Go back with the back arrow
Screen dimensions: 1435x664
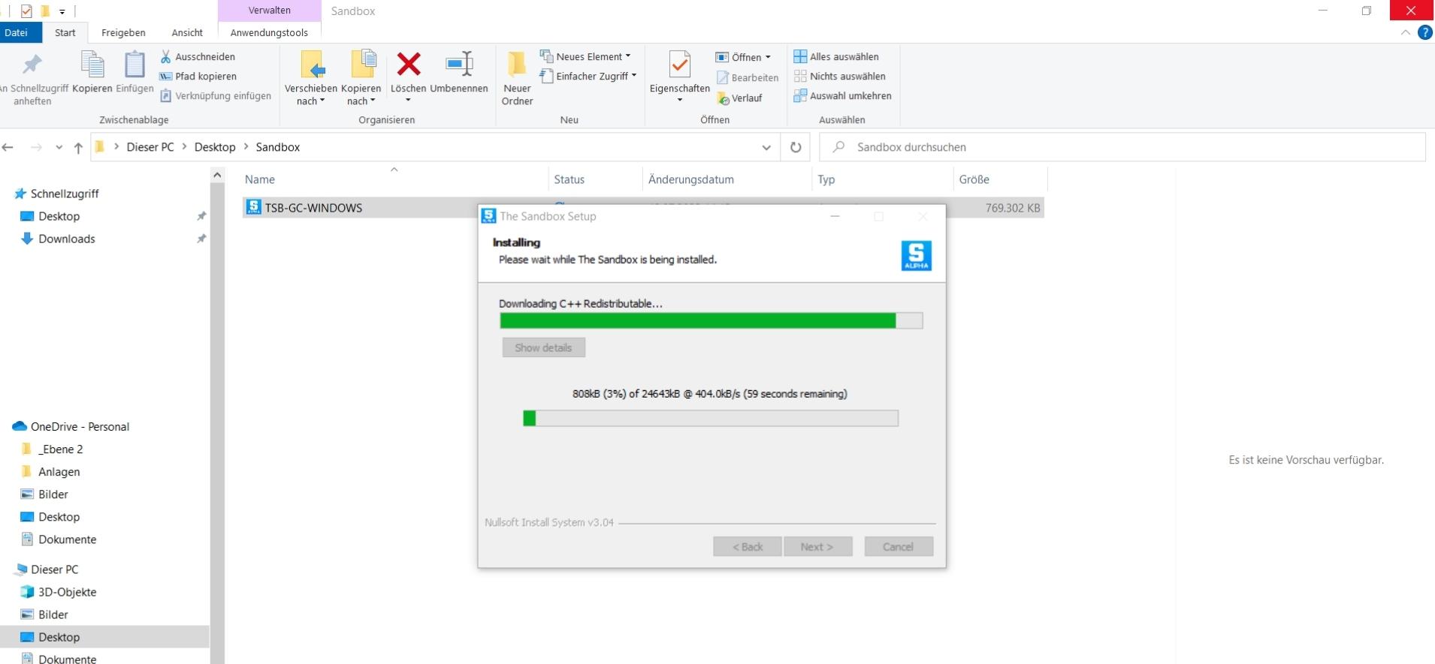(x=8, y=147)
